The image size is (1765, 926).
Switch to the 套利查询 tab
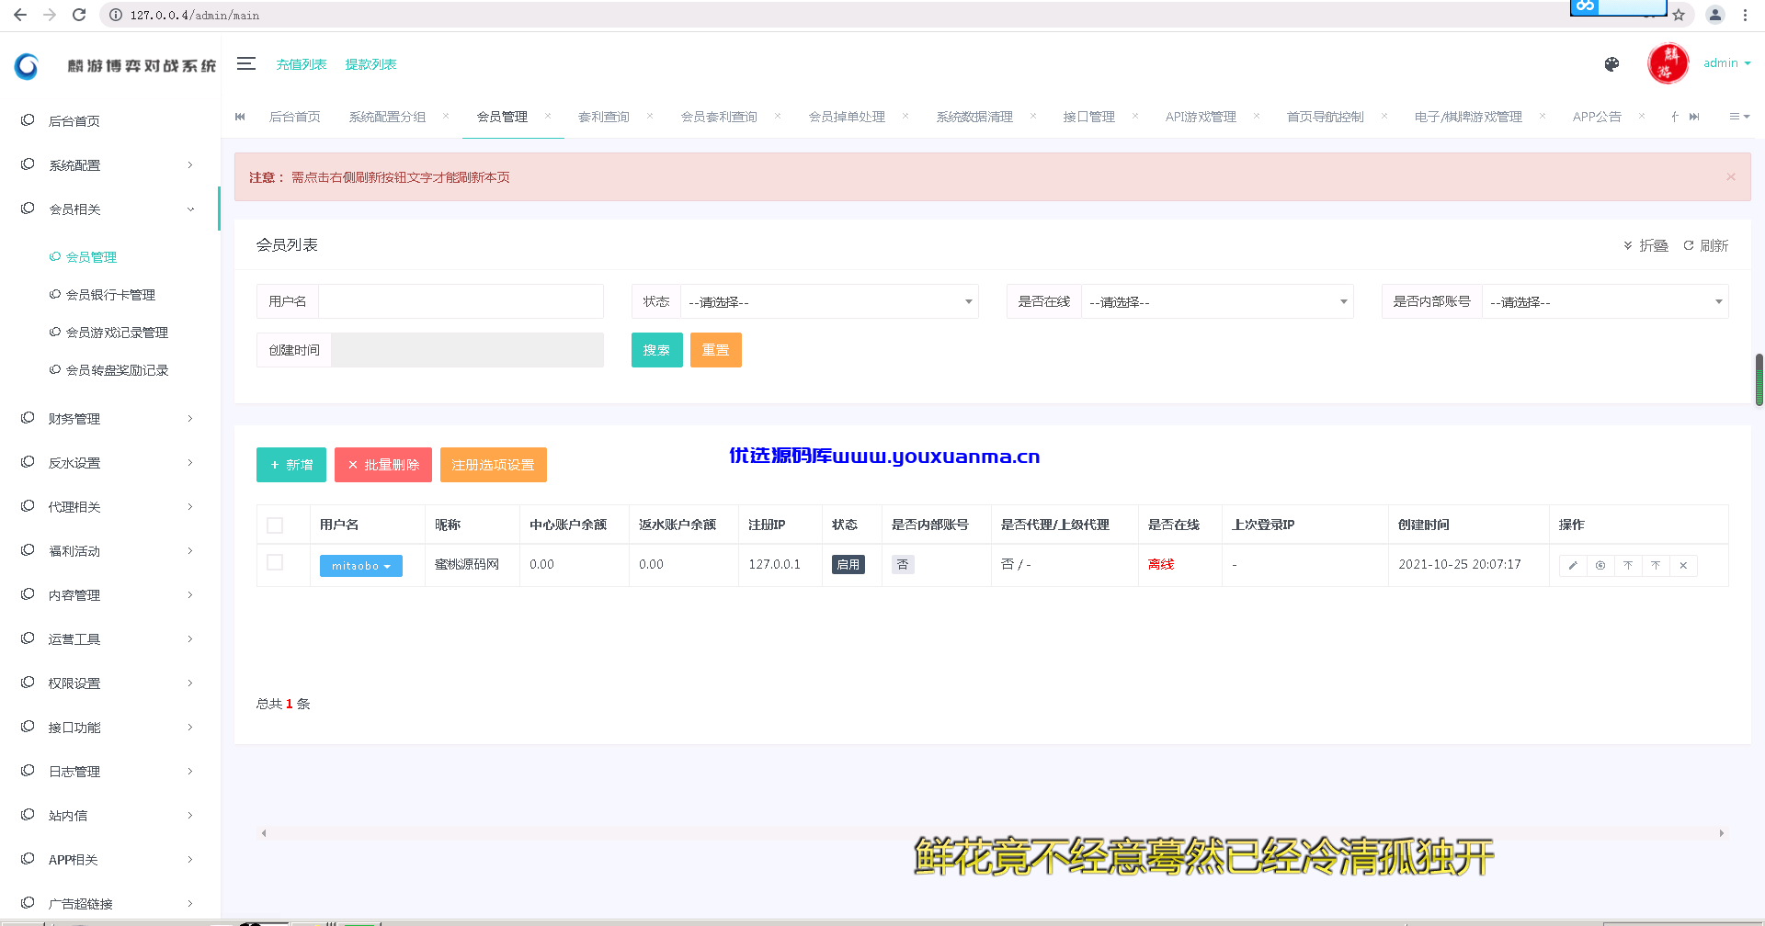tap(604, 117)
